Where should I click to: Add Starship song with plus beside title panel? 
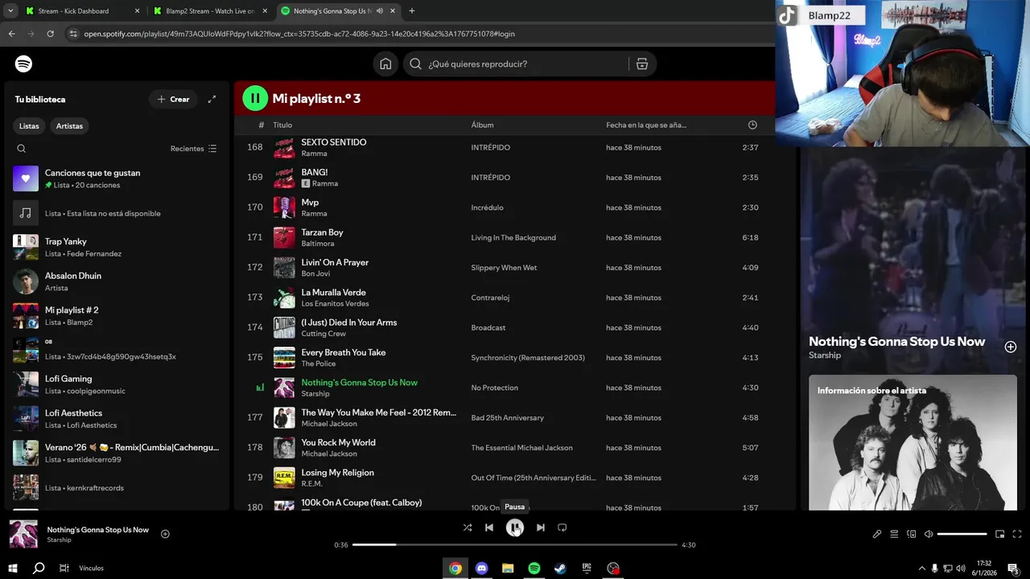(x=1011, y=347)
